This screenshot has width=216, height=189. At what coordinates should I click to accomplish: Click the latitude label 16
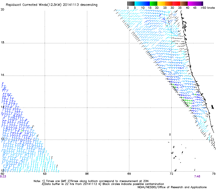tap(2, 75)
